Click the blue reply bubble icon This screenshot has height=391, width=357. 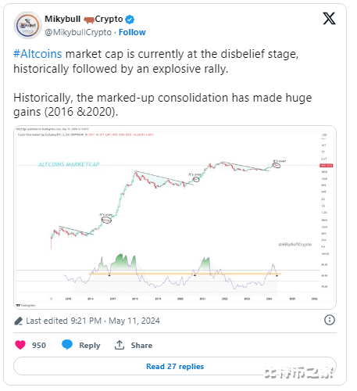67,345
